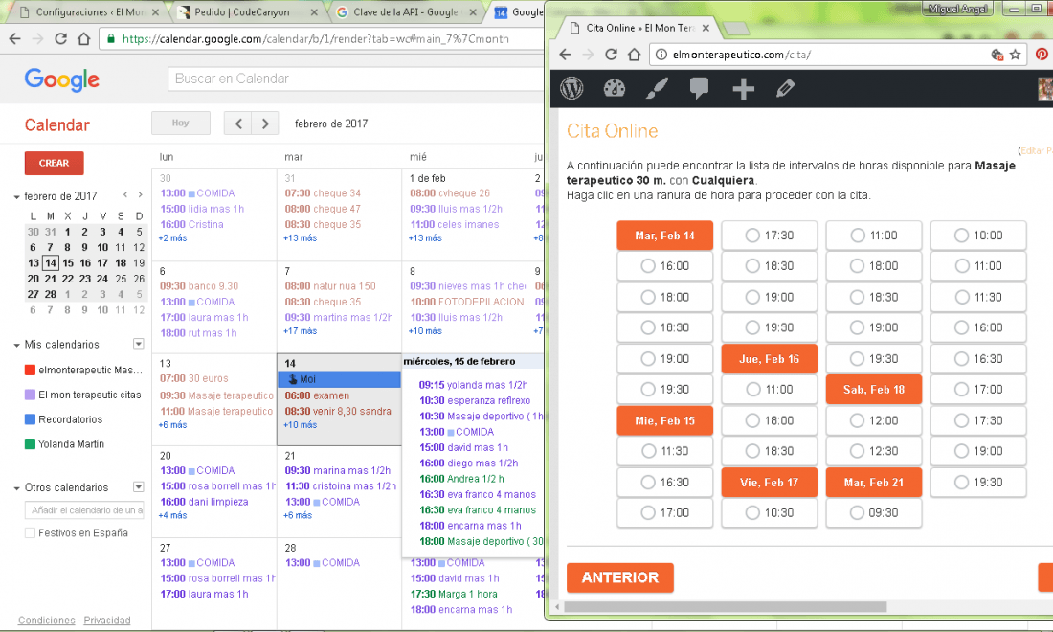Show next month in main calendar view
The image size is (1053, 632).
265,124
